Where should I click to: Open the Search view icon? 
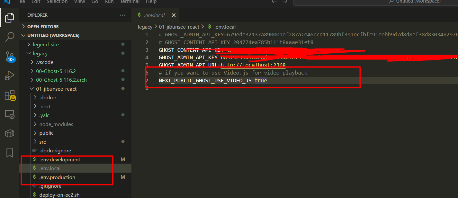tap(10, 37)
